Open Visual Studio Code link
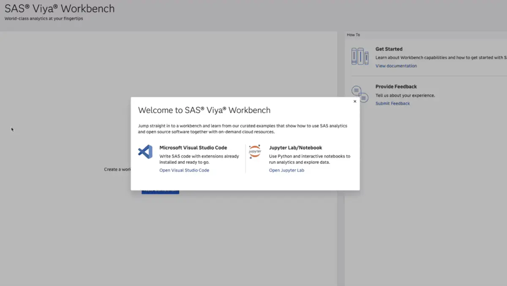The image size is (507, 286). pyautogui.click(x=184, y=170)
